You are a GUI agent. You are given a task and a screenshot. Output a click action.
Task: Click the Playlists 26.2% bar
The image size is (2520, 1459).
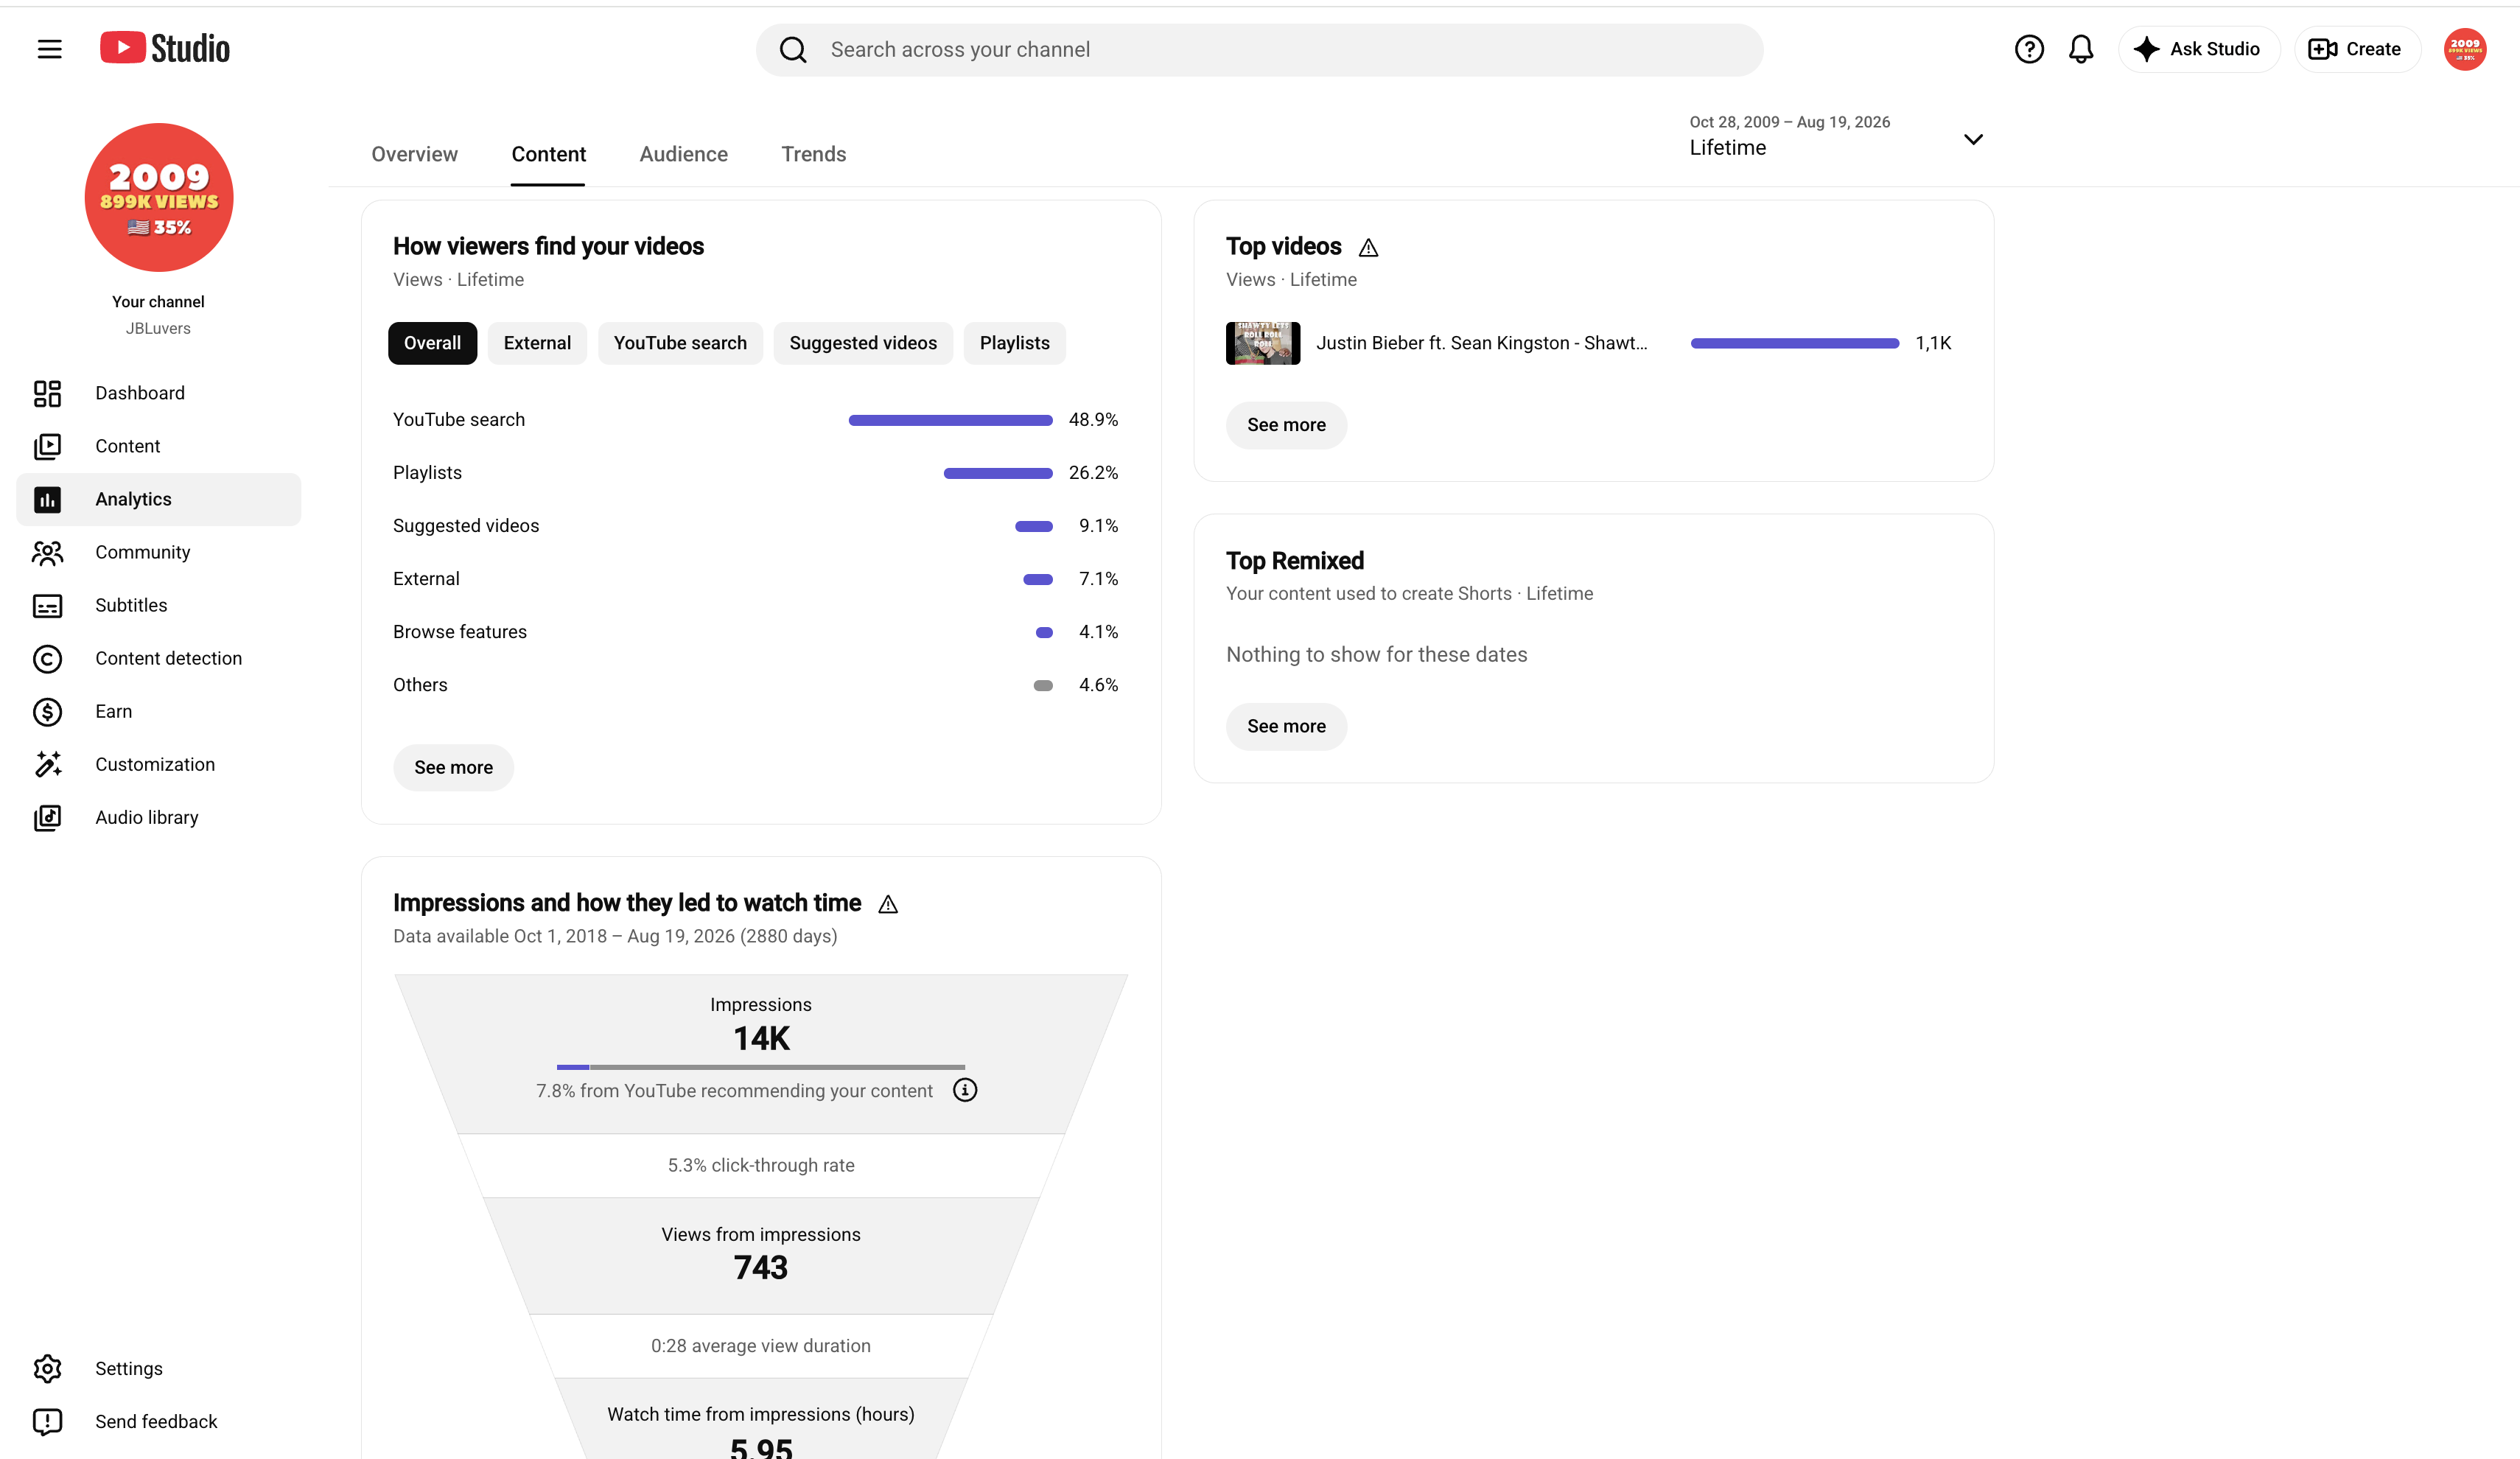998,473
